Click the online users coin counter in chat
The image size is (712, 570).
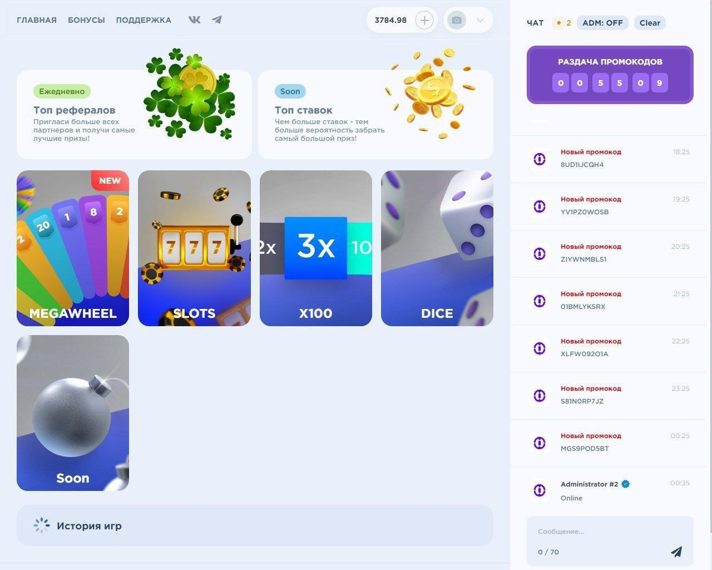[x=562, y=23]
